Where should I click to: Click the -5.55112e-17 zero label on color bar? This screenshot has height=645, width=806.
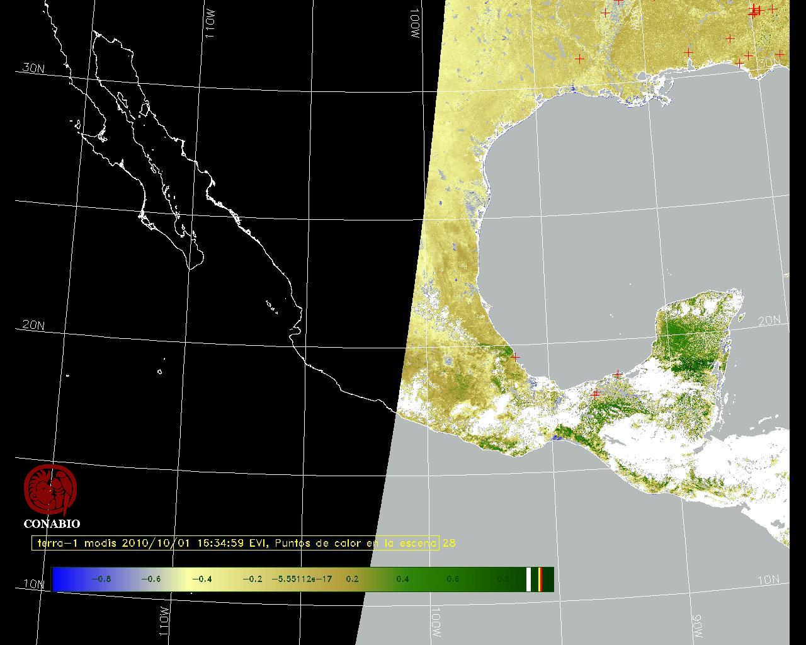click(x=302, y=579)
